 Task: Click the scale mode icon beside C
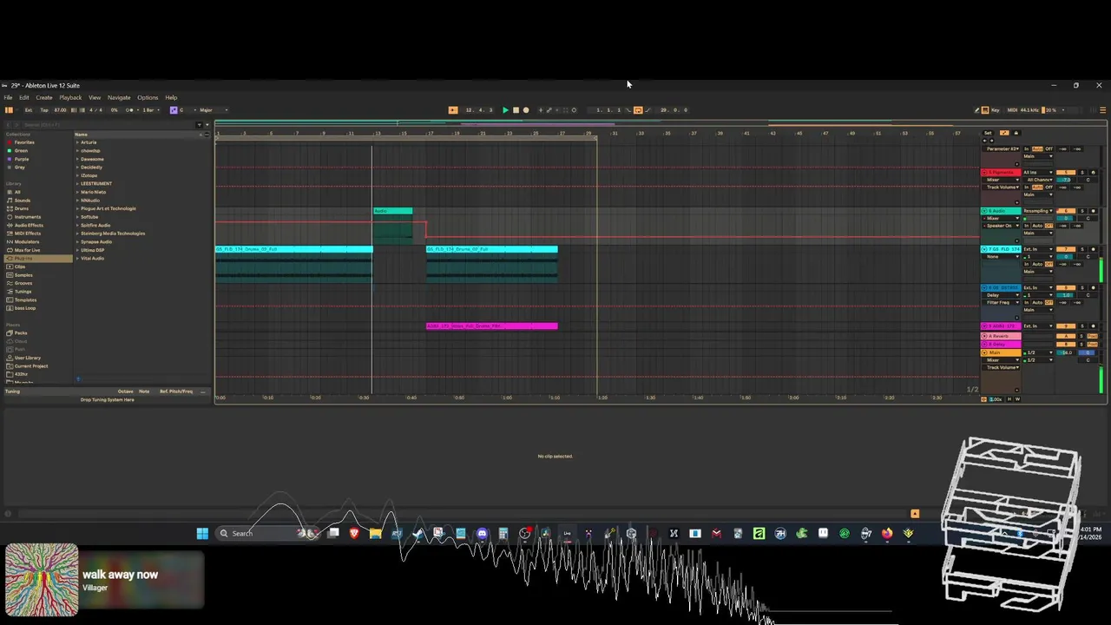(172, 110)
